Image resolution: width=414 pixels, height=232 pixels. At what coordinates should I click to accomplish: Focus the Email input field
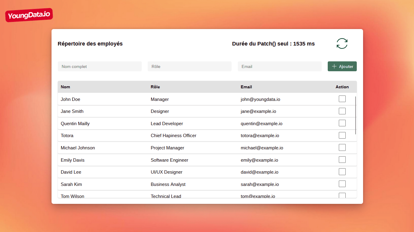click(280, 66)
